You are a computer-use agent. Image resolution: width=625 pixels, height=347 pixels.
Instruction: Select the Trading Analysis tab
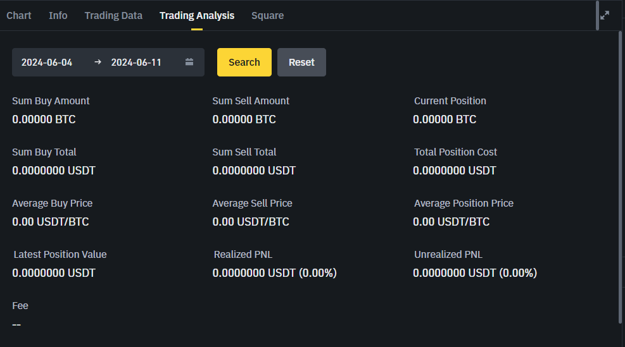197,16
